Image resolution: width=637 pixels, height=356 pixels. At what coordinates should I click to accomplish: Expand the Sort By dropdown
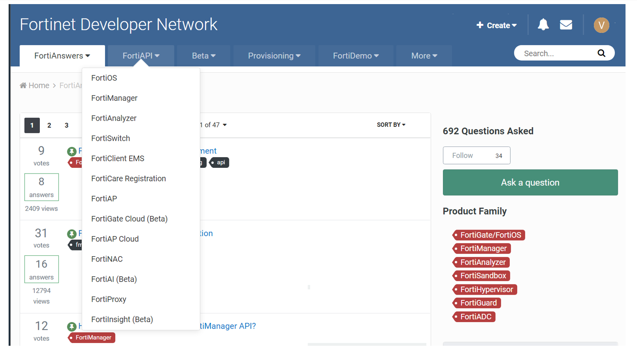[x=391, y=125]
